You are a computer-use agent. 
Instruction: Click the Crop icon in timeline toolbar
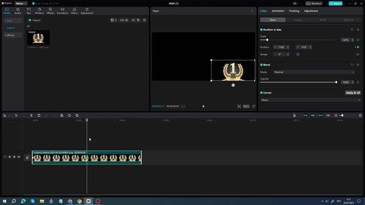(77, 116)
